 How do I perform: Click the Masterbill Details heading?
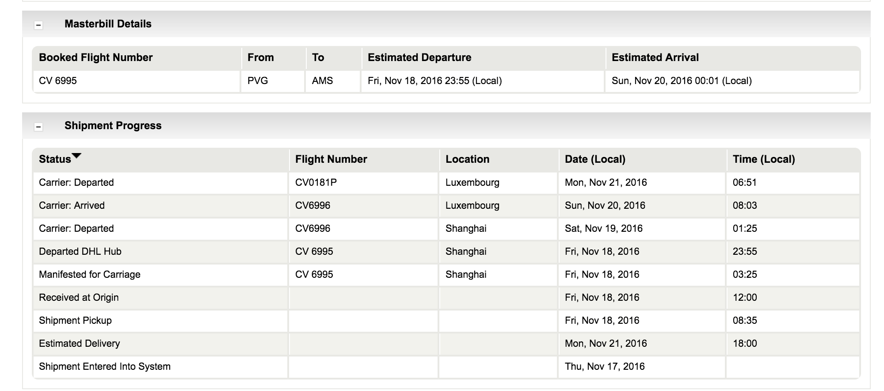(x=108, y=24)
